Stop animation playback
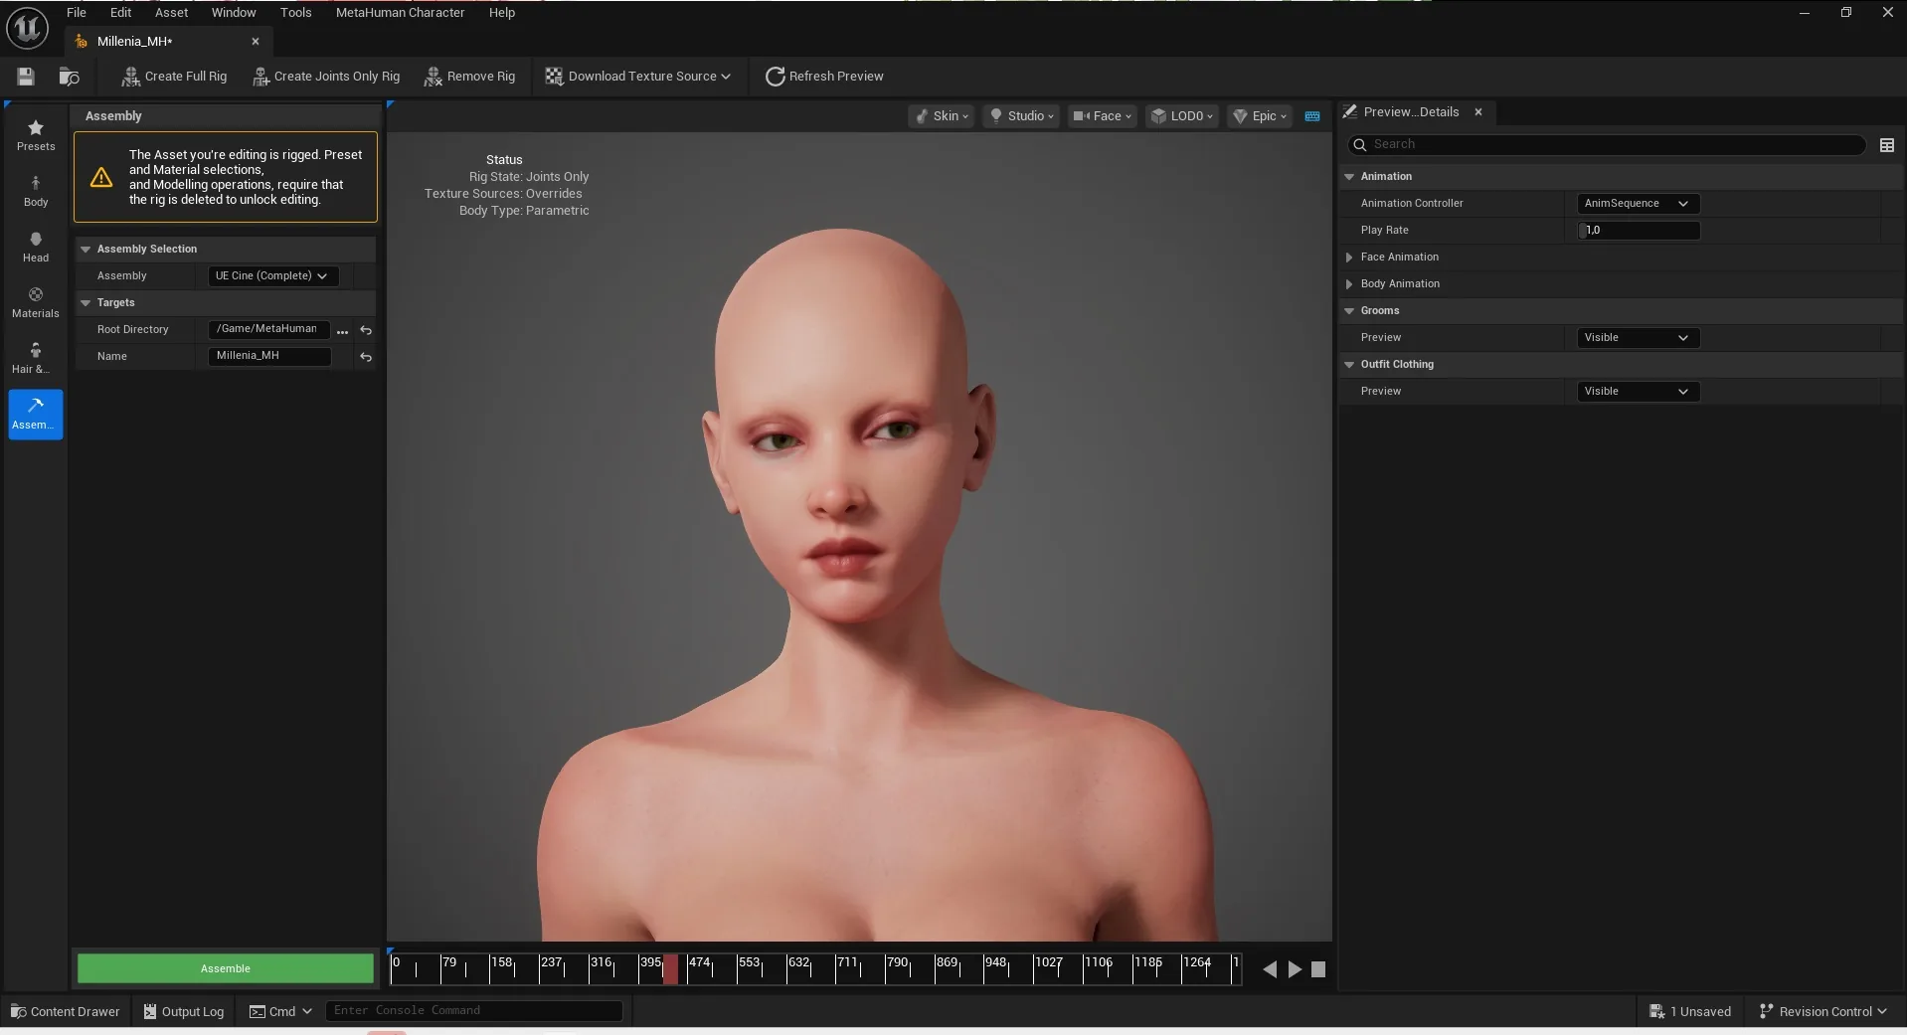The width and height of the screenshot is (1907, 1035). (1318, 969)
